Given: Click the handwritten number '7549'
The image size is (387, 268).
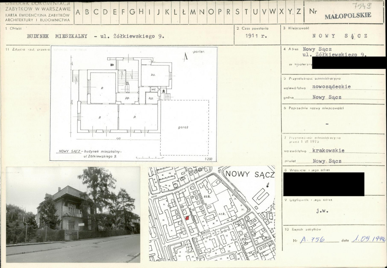Looking at the screenshot, I should [362, 5].
